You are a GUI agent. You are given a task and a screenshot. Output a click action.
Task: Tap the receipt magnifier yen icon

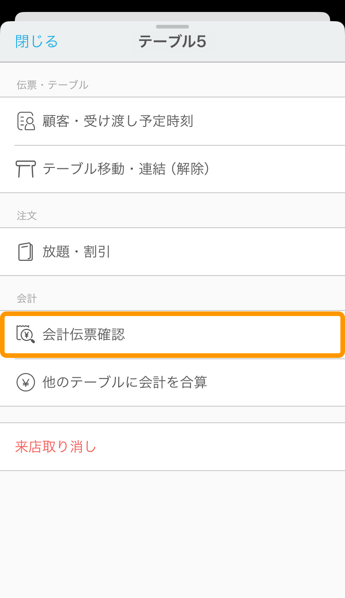(26, 334)
